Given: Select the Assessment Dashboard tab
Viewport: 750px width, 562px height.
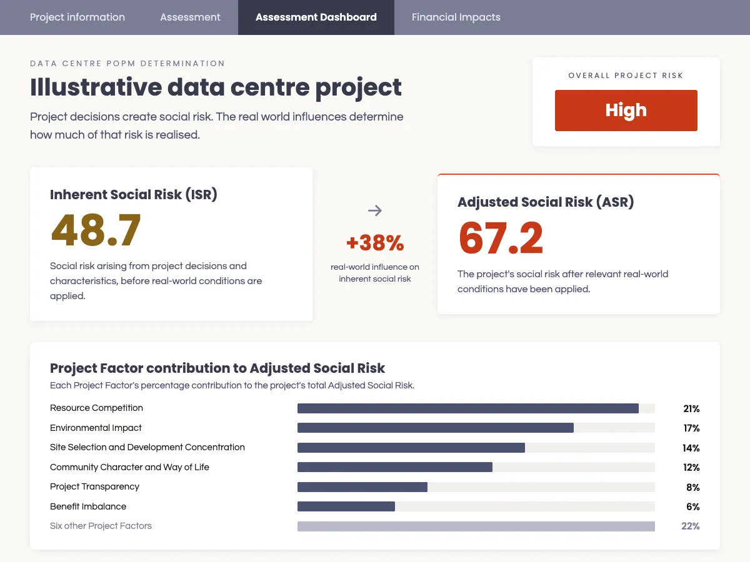Looking at the screenshot, I should click(316, 17).
